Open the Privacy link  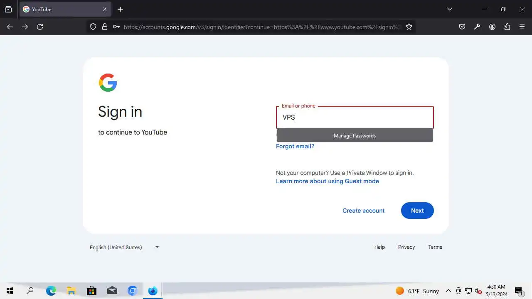coord(406,247)
